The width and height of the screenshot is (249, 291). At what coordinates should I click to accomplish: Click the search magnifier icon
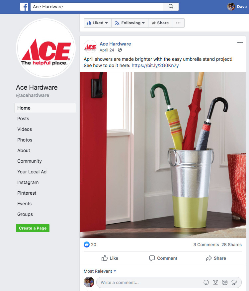coord(171,7)
